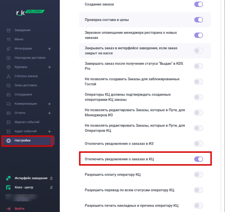
Task: Click the Интеграции rocket icon
Action: (x=9, y=49)
